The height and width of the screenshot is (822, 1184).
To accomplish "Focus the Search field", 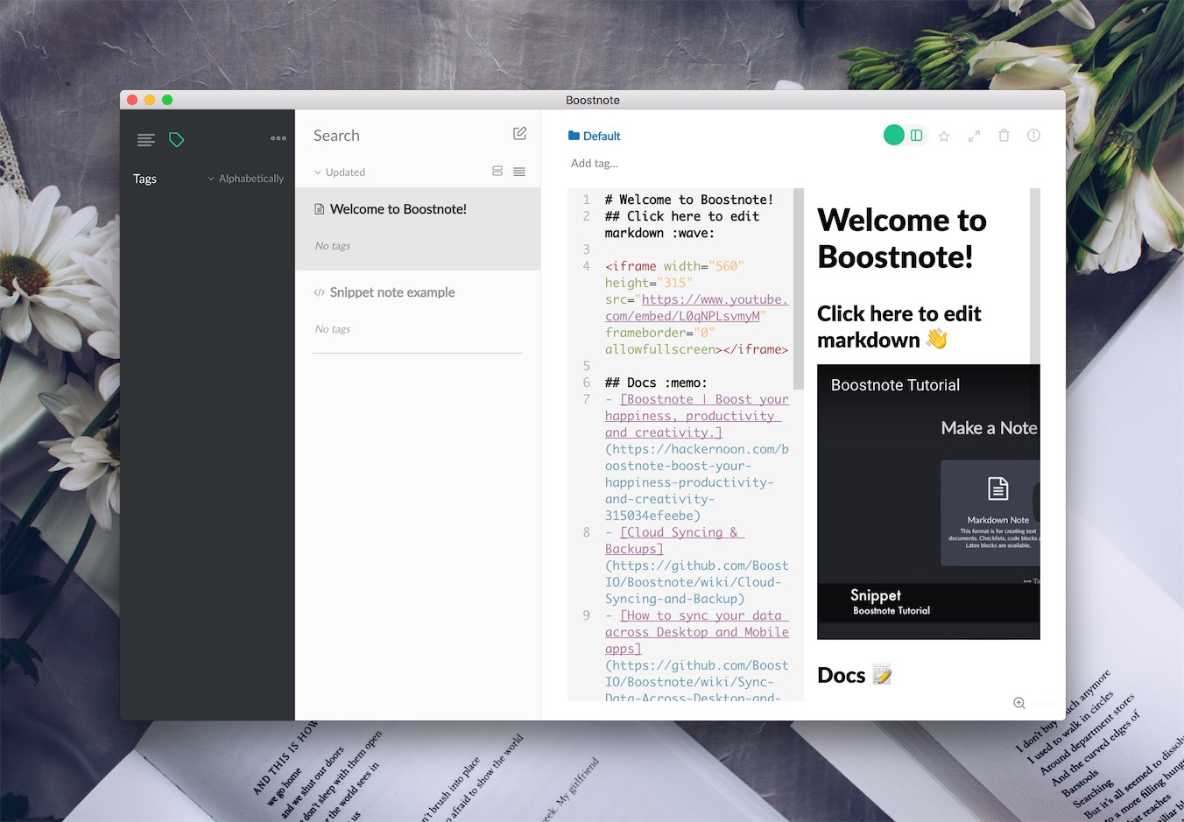I will click(x=407, y=136).
